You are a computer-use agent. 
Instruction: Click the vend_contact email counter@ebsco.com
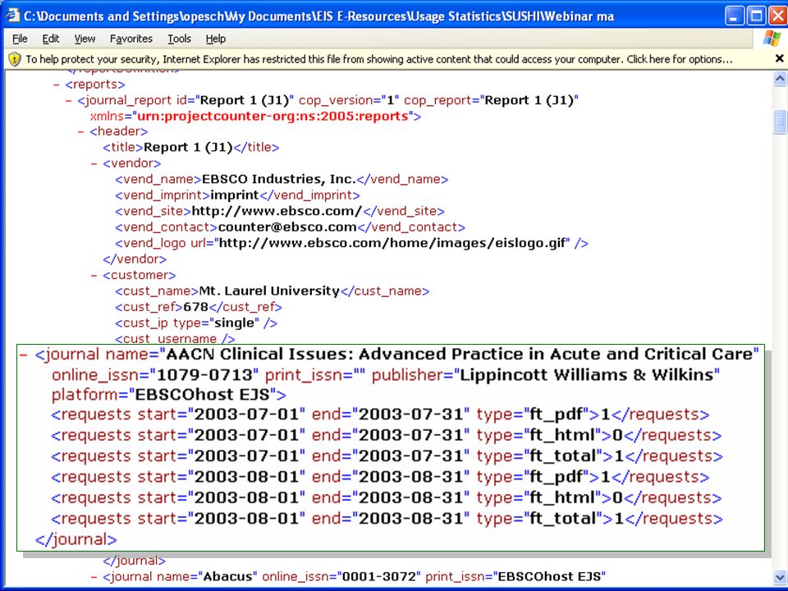point(287,227)
